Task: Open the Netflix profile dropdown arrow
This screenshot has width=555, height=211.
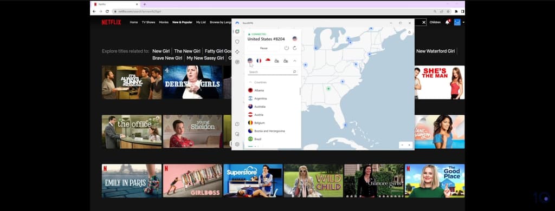Action: pyautogui.click(x=463, y=22)
